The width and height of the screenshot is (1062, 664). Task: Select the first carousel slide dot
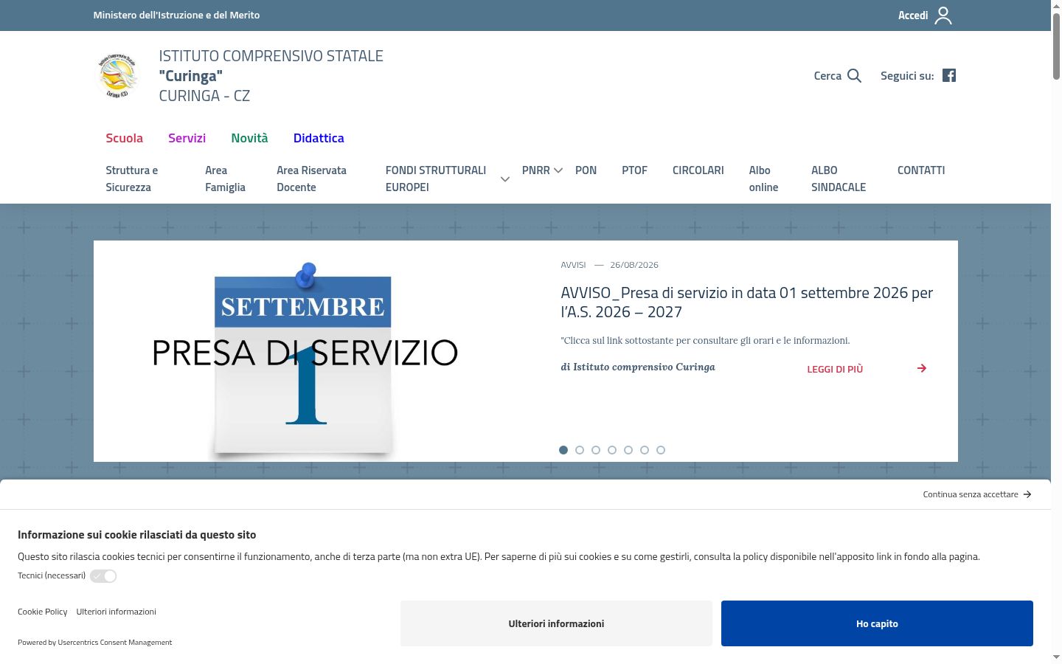(x=563, y=450)
